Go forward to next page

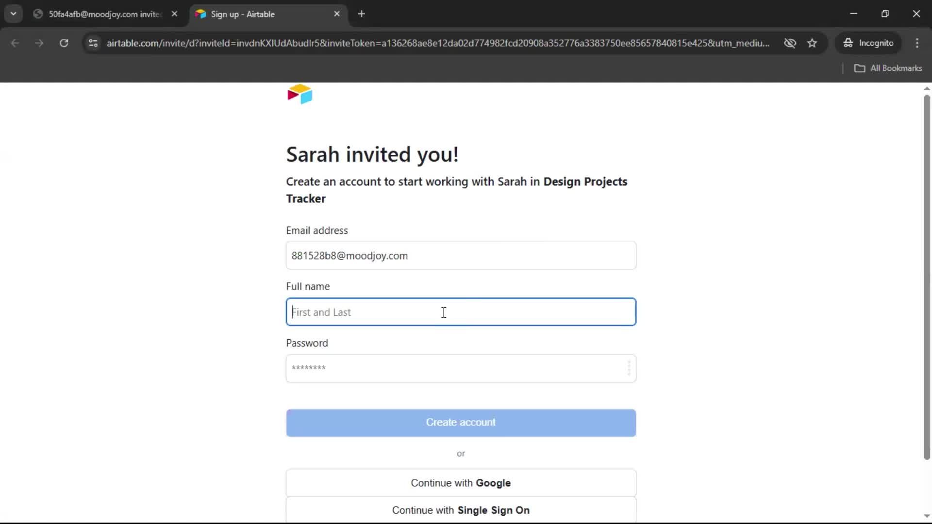coord(39,43)
